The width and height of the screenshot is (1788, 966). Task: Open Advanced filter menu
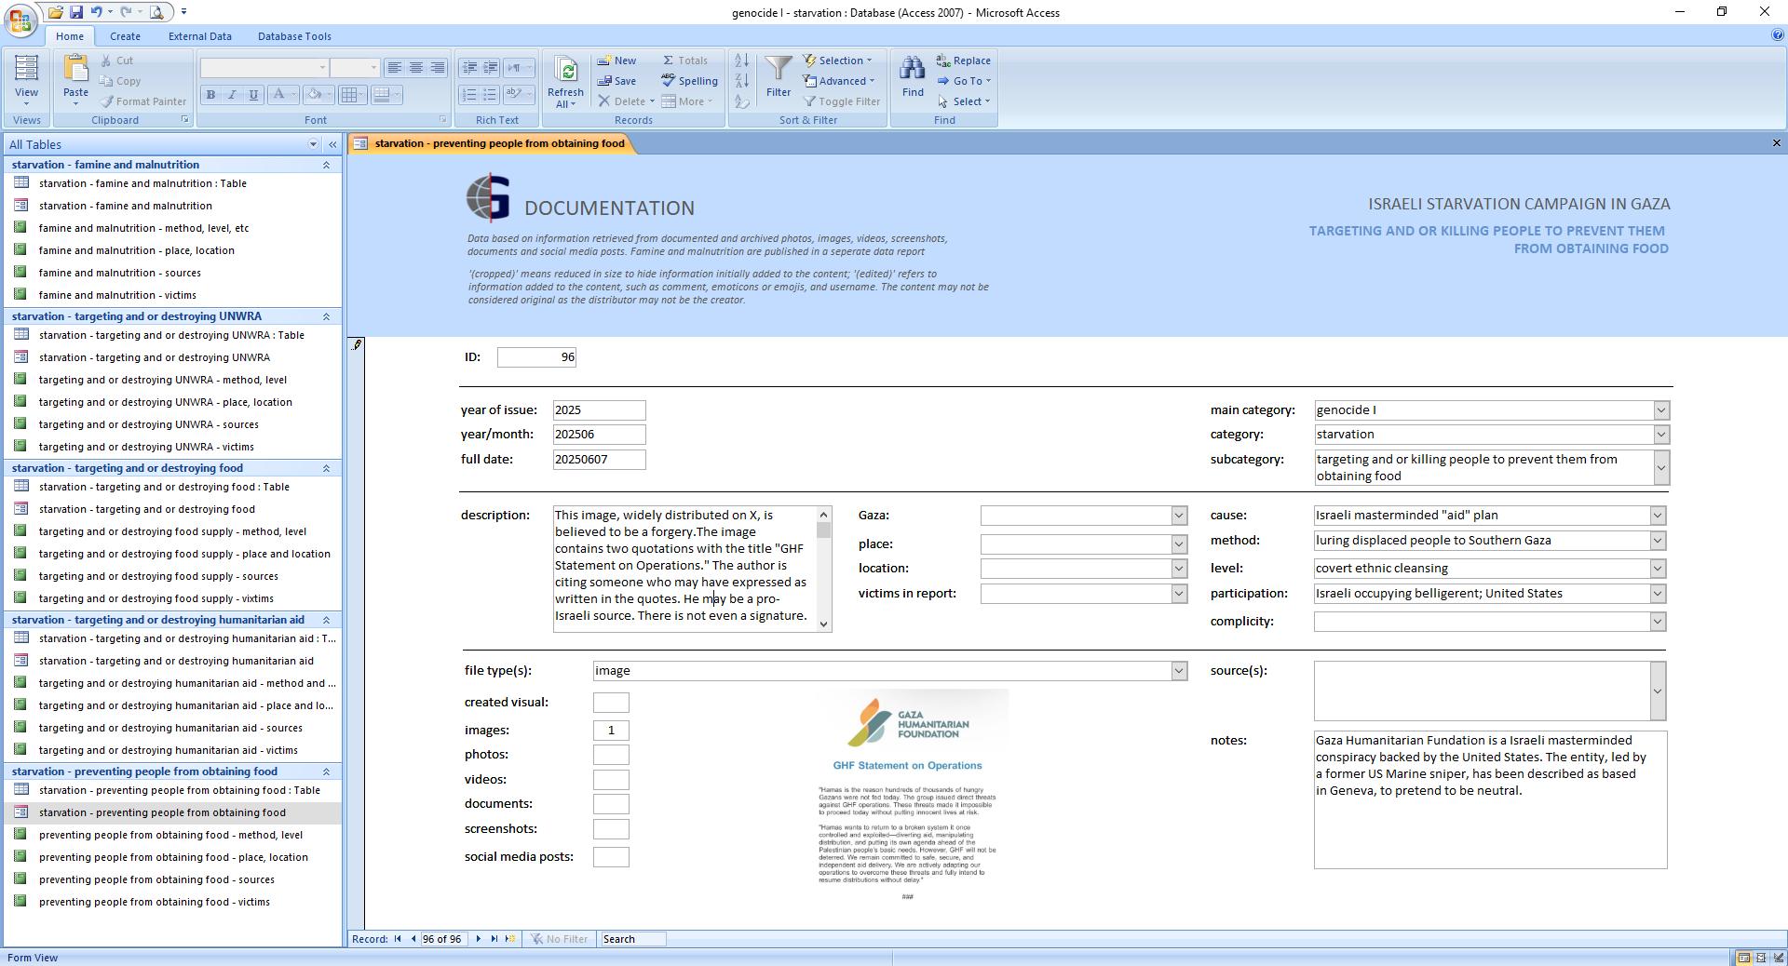(x=839, y=81)
